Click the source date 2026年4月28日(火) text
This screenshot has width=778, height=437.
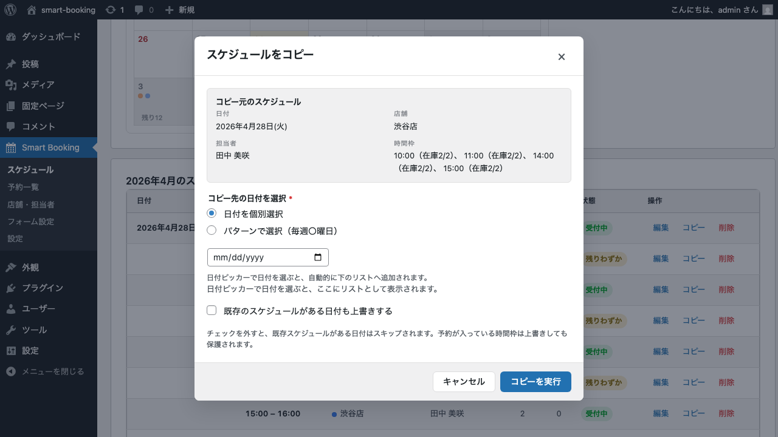251,127
